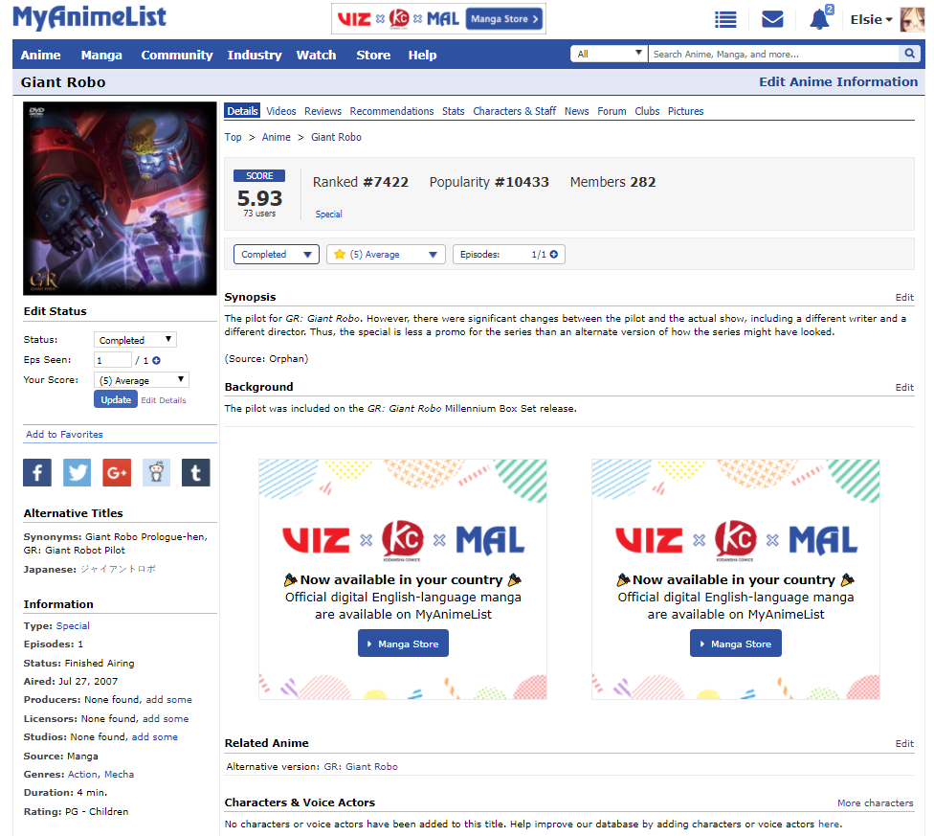
Task: Increment Eps Seen plus icon in Edit Status
Action: pyautogui.click(x=156, y=360)
